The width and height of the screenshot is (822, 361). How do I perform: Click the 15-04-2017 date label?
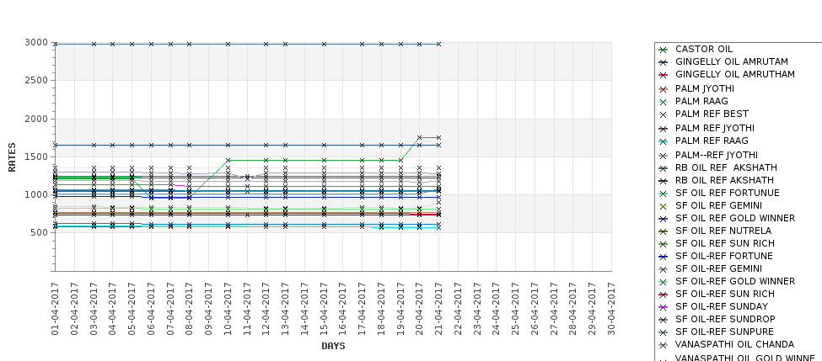(x=324, y=309)
